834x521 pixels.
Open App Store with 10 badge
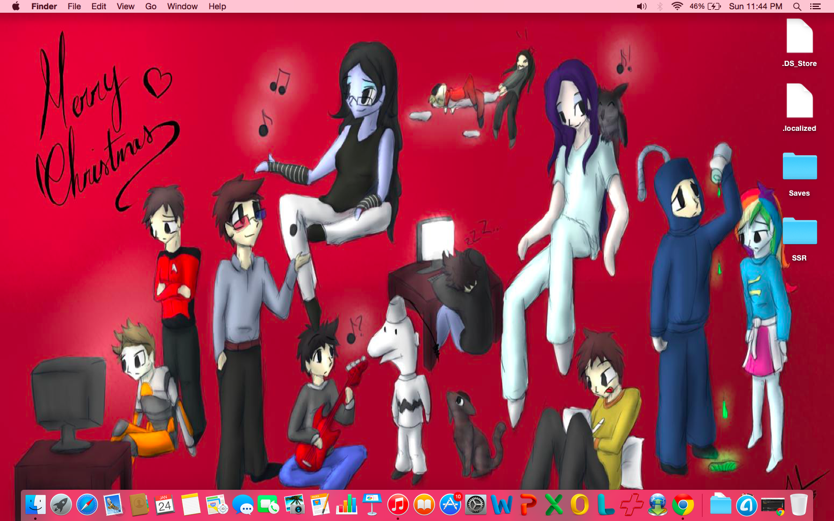click(450, 505)
